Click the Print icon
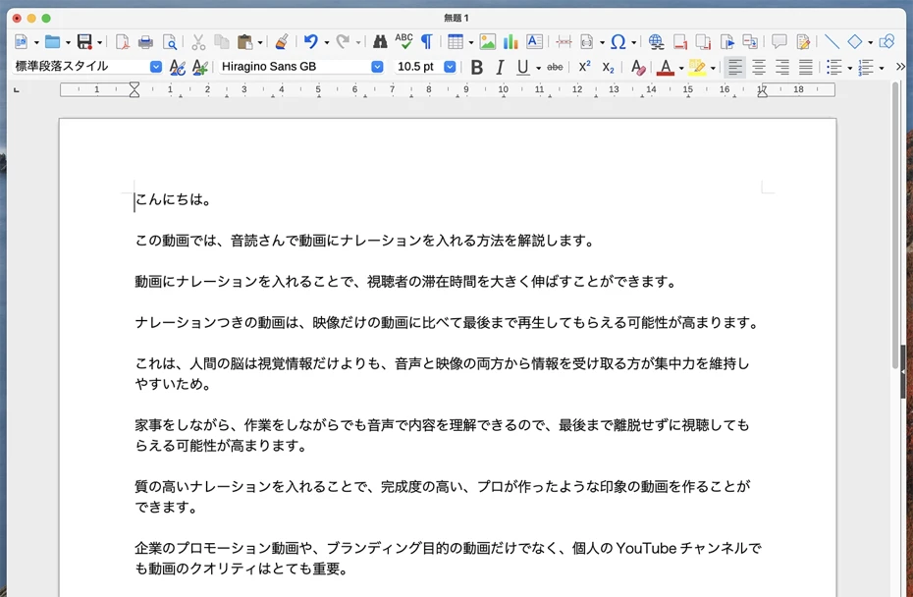Viewport: 913px width, 597px height. click(x=145, y=42)
